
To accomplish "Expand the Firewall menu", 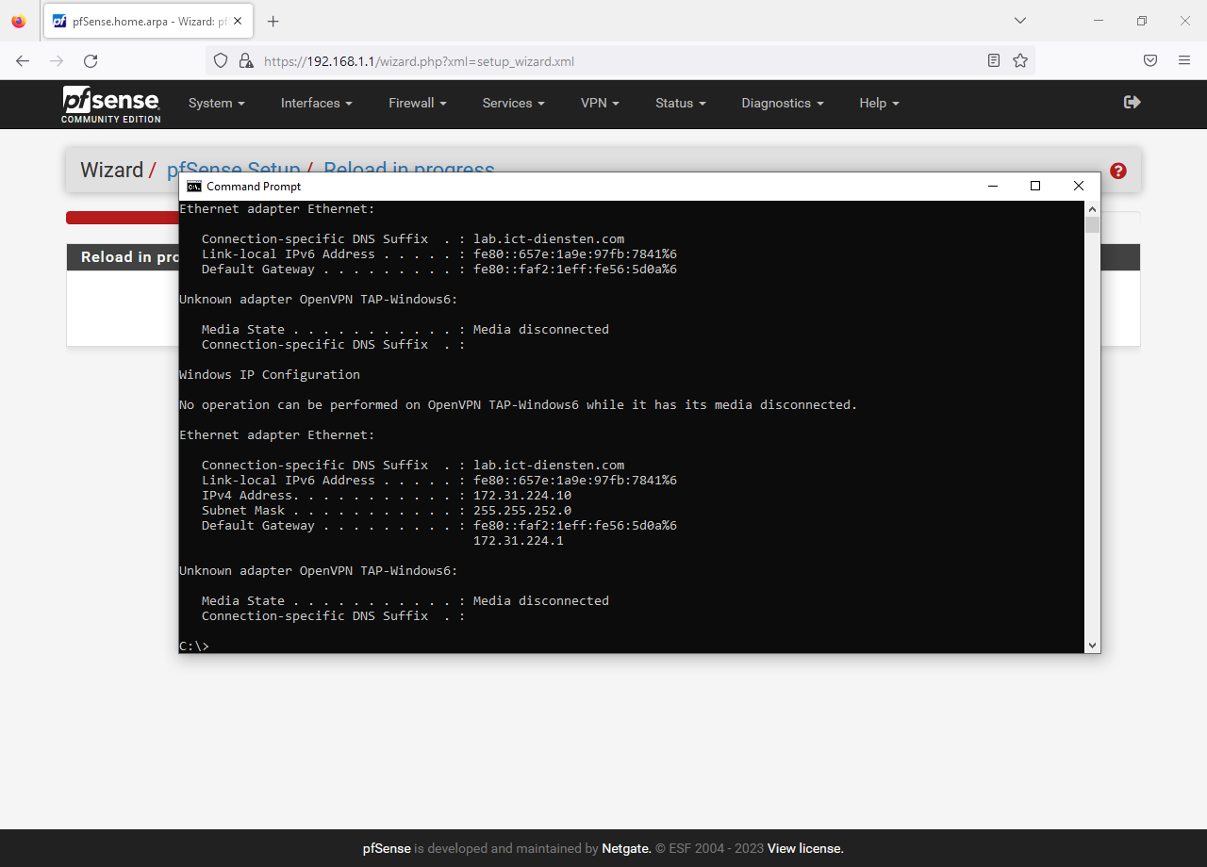I will [x=418, y=104].
